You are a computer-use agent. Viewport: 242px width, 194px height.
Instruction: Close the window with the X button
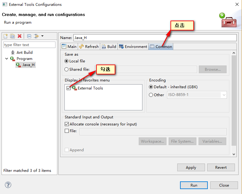[237, 4]
